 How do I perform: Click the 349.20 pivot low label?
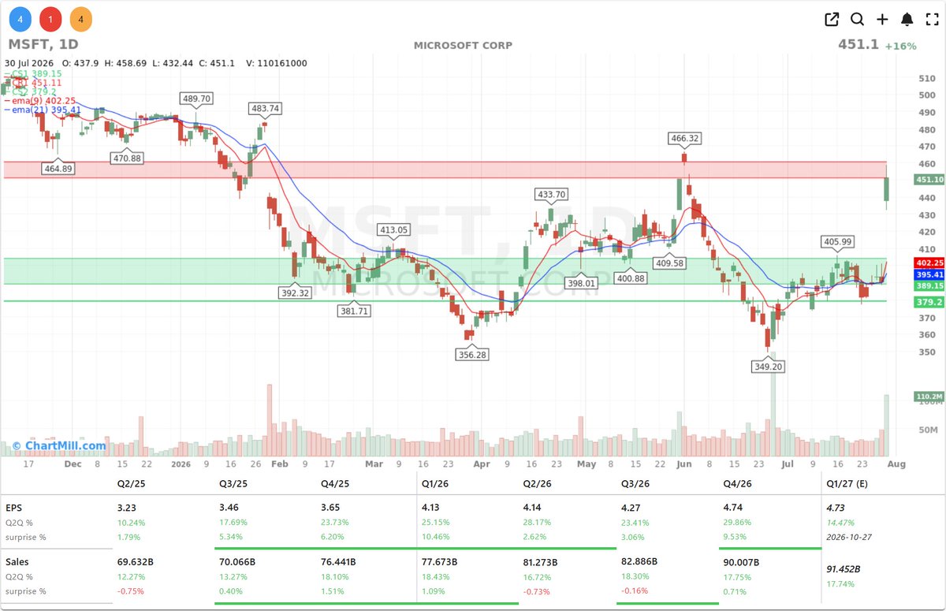click(768, 367)
